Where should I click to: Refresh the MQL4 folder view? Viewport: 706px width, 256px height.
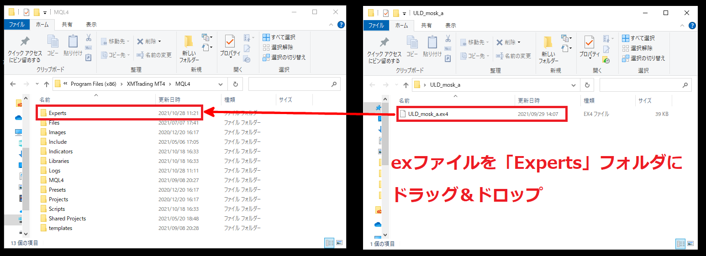(235, 84)
